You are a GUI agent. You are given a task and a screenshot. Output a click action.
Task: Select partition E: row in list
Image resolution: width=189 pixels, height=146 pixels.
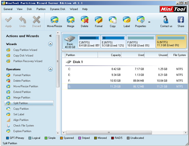(x=125, y=75)
